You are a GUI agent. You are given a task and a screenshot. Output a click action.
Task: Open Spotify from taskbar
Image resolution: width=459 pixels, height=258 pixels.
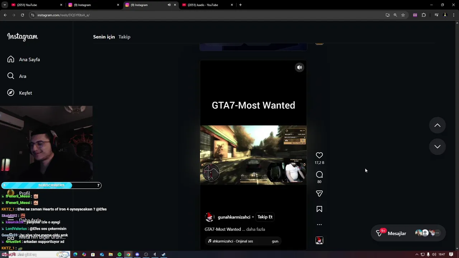coord(119,254)
